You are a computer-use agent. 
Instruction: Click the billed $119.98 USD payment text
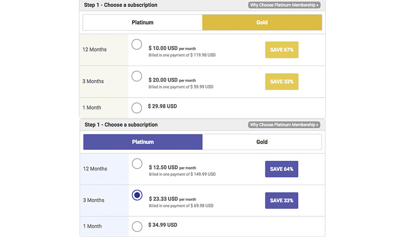(182, 55)
